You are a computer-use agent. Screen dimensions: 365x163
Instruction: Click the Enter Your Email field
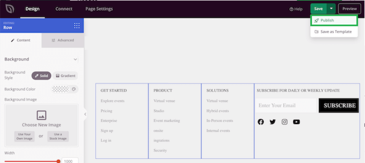[286, 106]
